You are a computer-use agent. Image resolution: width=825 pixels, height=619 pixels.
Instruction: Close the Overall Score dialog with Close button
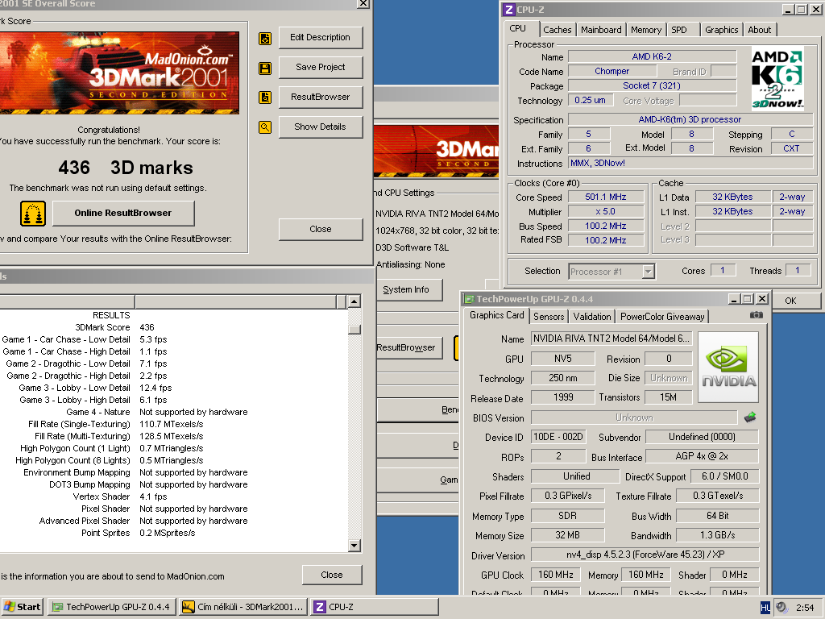320,229
